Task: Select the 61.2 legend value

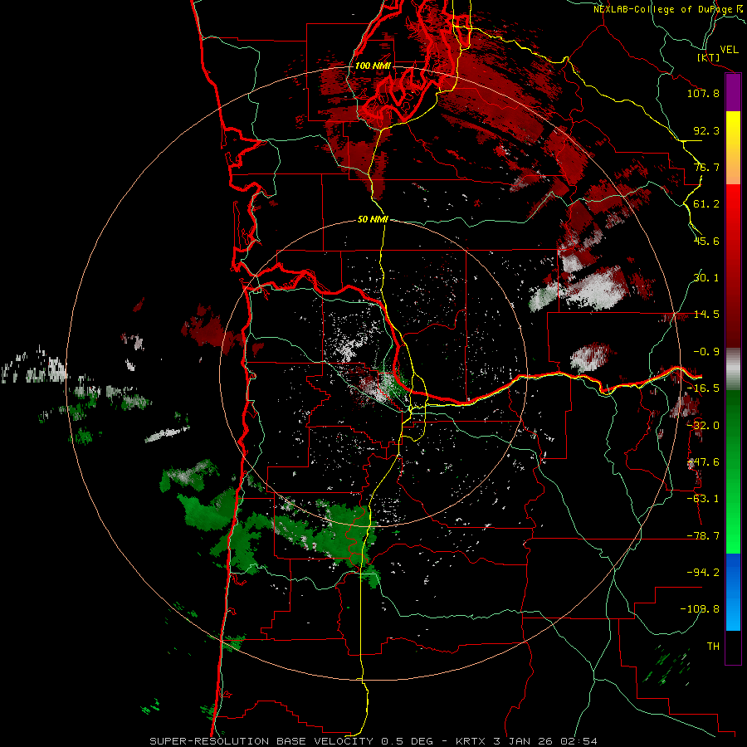Action: pos(706,204)
